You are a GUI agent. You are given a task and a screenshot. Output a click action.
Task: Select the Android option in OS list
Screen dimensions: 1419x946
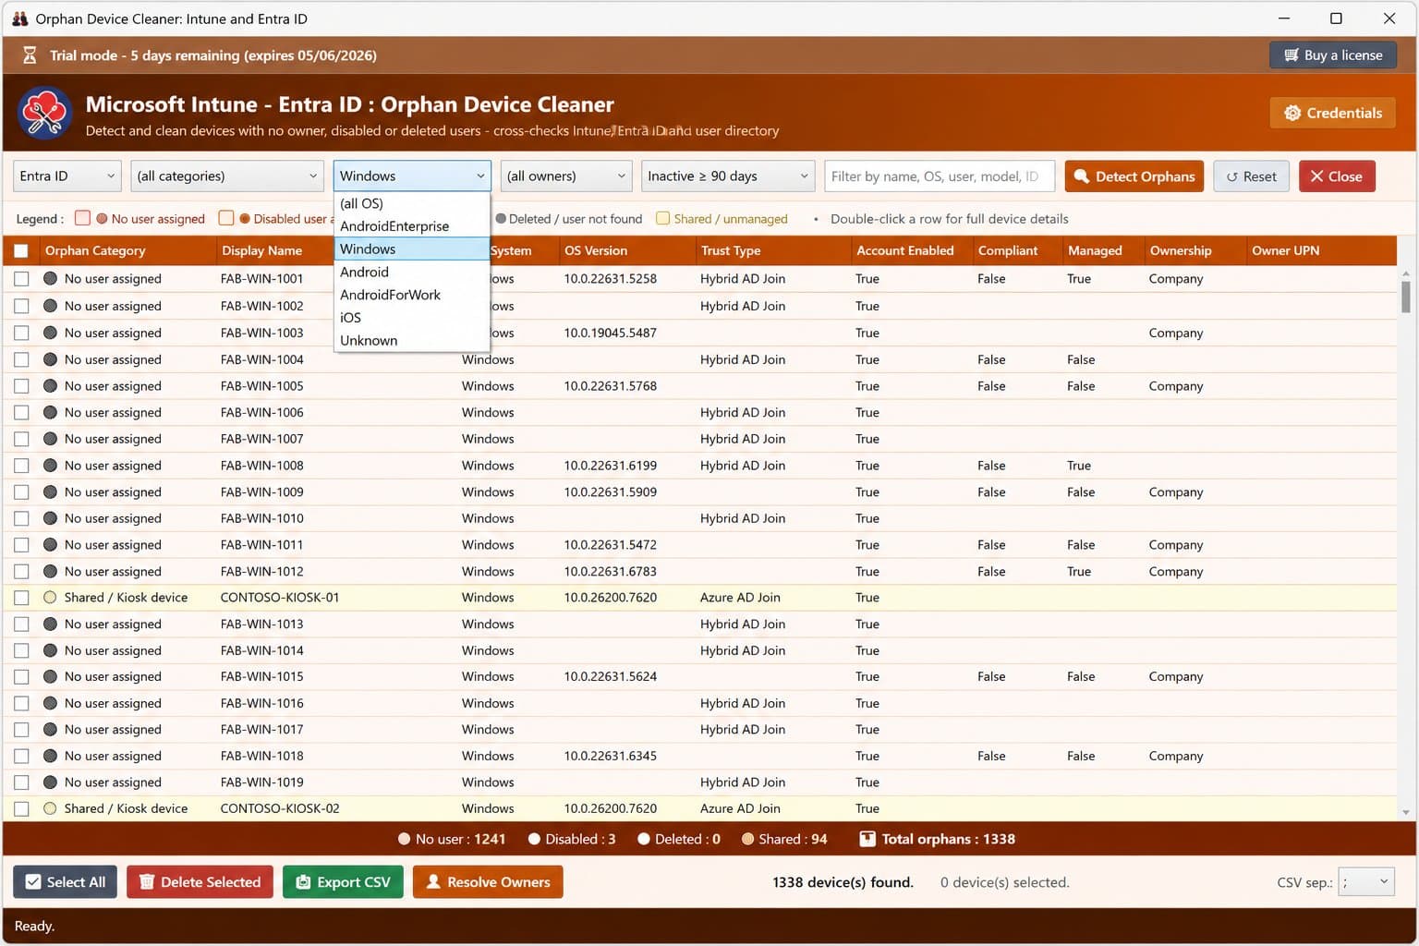(x=411, y=272)
